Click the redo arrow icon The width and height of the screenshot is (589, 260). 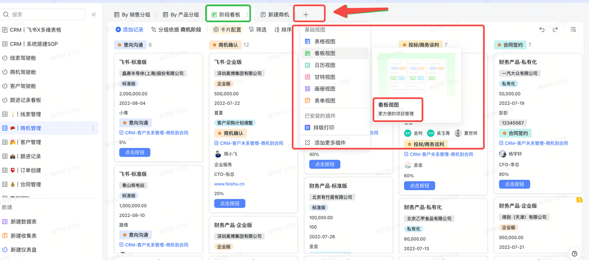(x=555, y=30)
